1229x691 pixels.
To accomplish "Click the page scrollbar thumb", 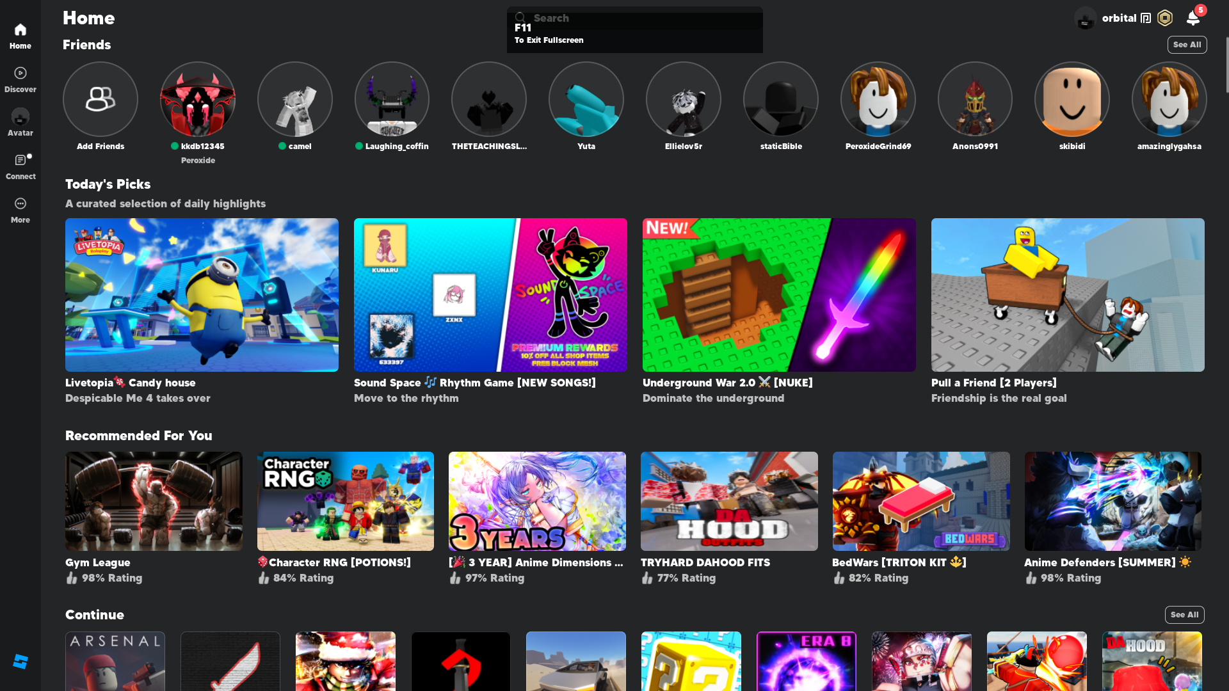I will 1226,64.
